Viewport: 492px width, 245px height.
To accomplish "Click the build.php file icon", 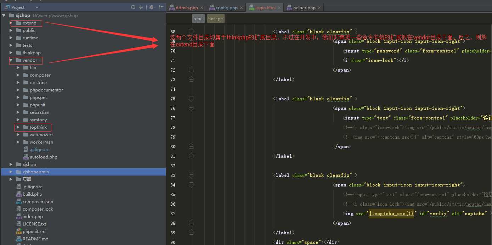I will pos(19,194).
